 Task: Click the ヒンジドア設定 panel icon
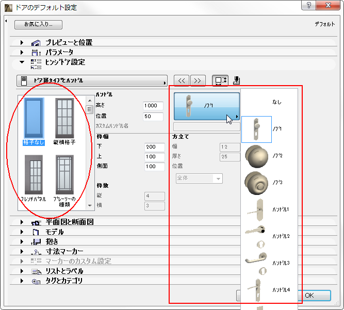click(36, 64)
